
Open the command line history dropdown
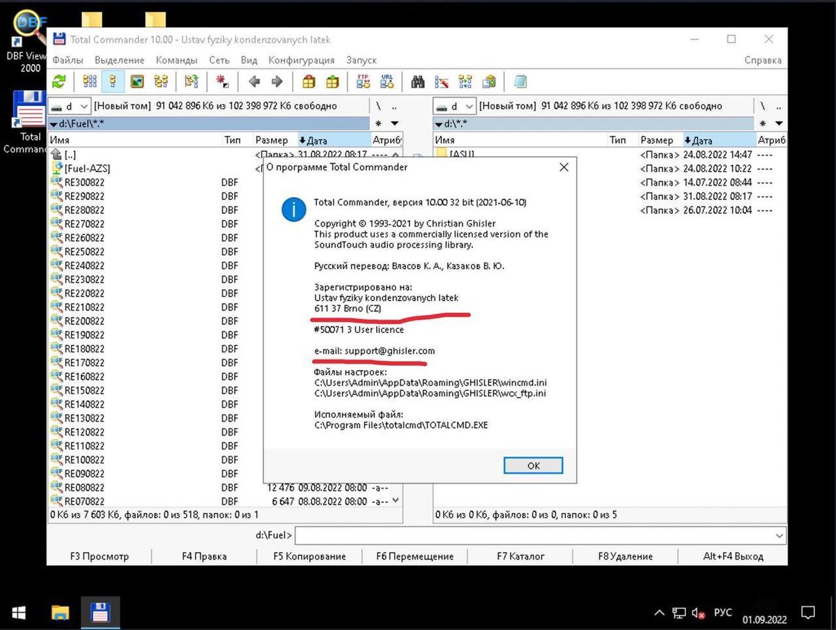(780, 535)
